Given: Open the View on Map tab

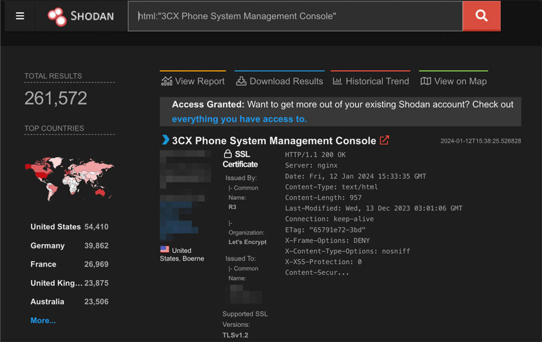Looking at the screenshot, I should (x=454, y=81).
